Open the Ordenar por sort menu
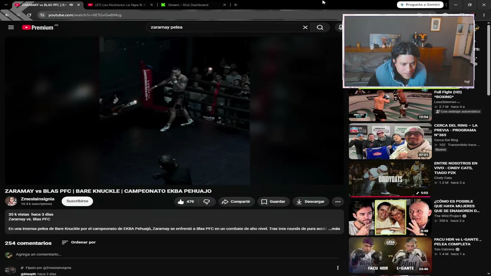 pyautogui.click(x=79, y=242)
